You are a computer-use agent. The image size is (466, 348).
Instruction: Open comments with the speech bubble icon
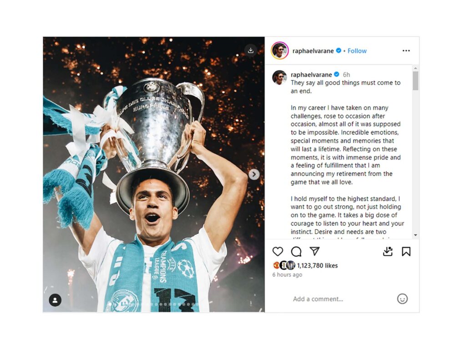[296, 251]
